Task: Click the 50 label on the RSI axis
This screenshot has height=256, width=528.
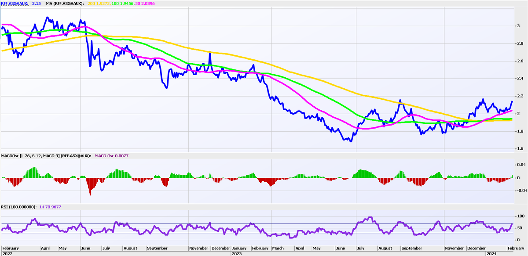Action: coord(520,228)
